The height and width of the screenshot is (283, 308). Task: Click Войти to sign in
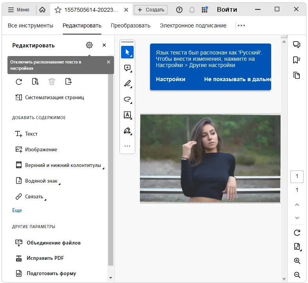coord(227,10)
